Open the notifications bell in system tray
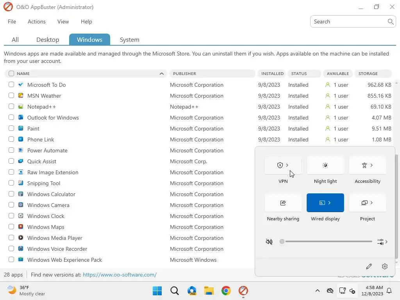 [389, 291]
